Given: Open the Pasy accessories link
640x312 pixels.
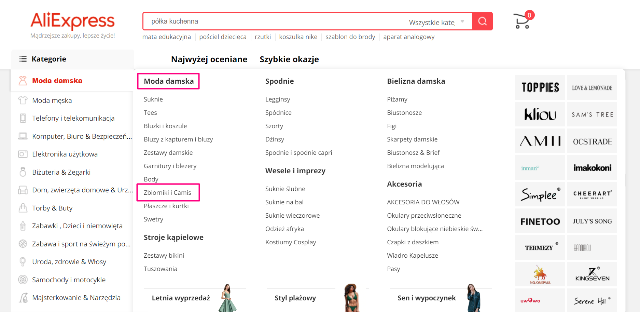Looking at the screenshot, I should pyautogui.click(x=393, y=269).
